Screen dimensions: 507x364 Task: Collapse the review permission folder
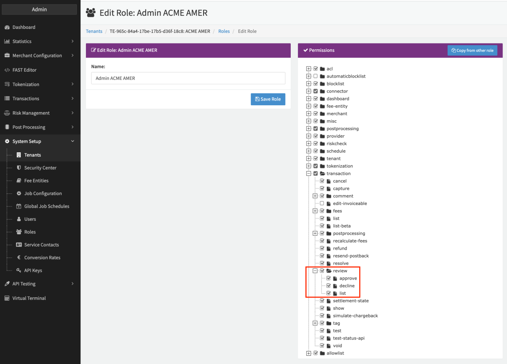pos(315,271)
